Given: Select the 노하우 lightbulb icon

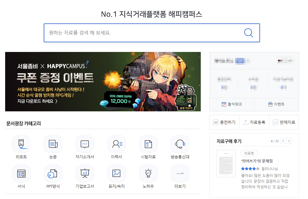Looking at the screenshot, I should (x=148, y=173).
